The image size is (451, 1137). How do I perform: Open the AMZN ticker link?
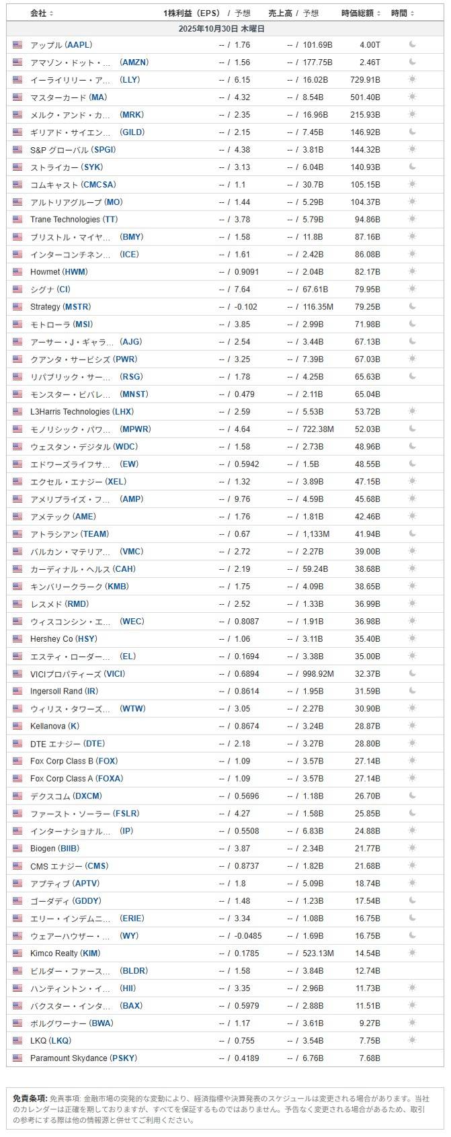pyautogui.click(x=134, y=62)
